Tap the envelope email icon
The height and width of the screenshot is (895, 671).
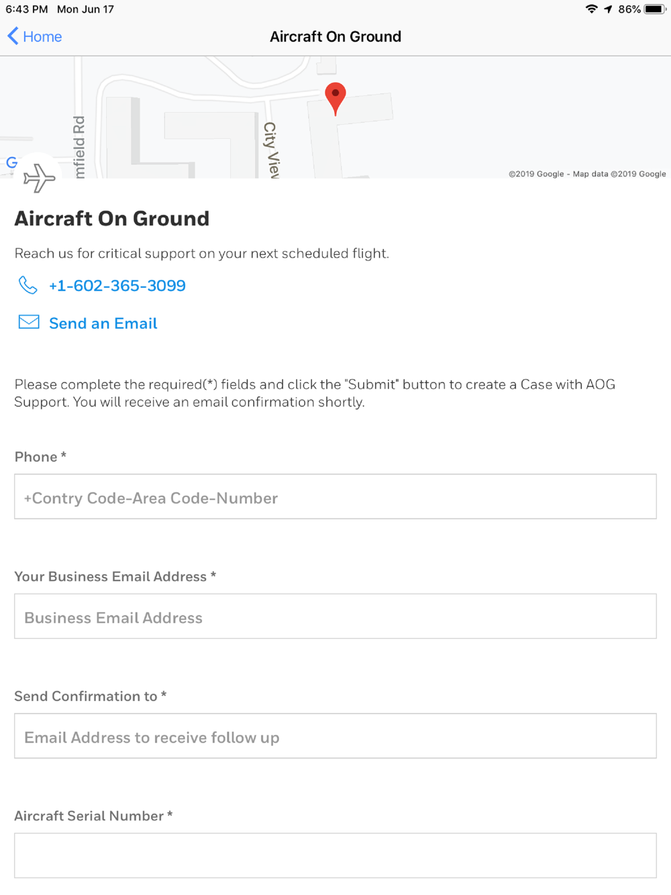29,322
